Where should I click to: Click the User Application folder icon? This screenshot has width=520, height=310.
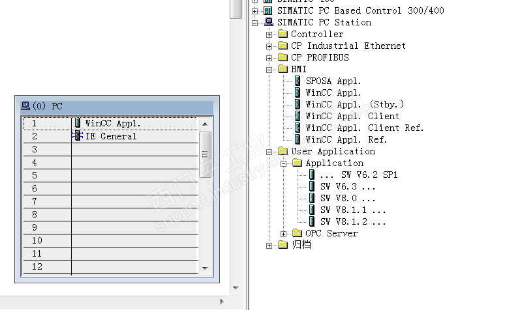(x=283, y=151)
